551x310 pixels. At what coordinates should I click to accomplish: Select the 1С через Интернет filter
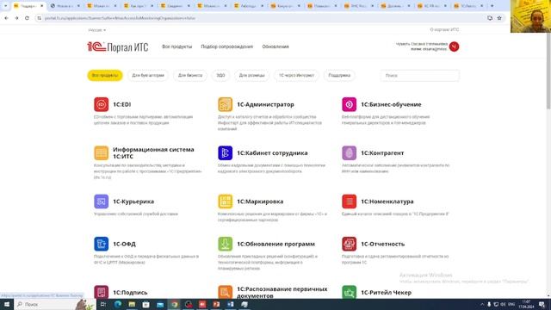[x=296, y=76]
